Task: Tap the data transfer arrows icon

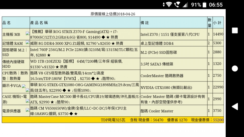Action: click(164, 5)
